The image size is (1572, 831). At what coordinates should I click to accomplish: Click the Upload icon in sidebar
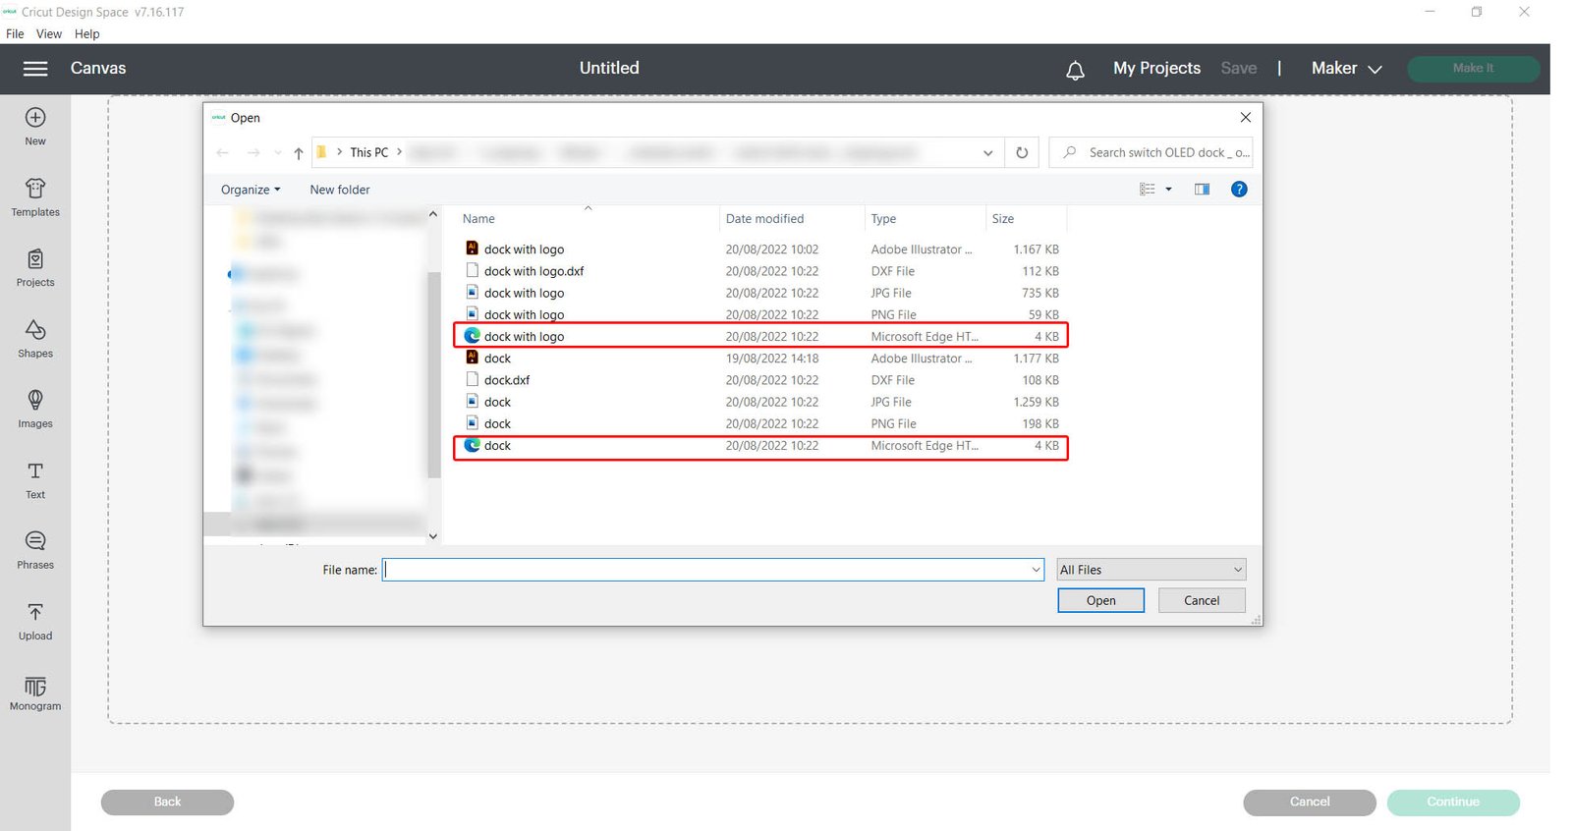[35, 622]
